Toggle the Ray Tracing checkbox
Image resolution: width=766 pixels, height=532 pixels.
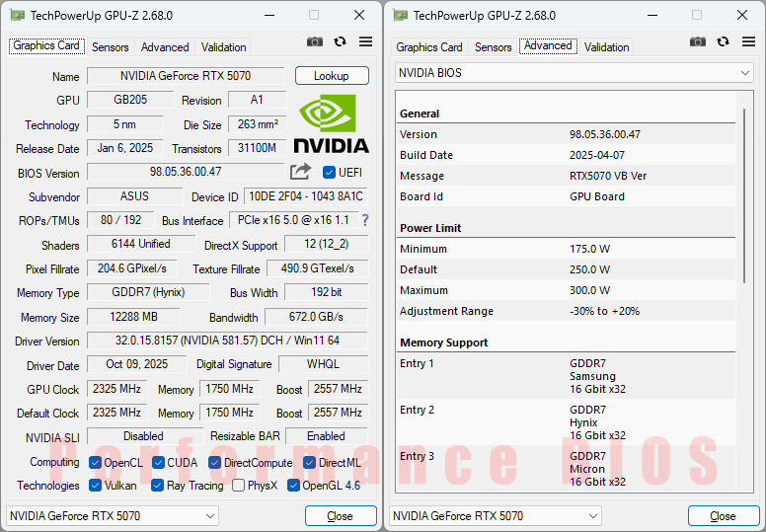(x=157, y=486)
